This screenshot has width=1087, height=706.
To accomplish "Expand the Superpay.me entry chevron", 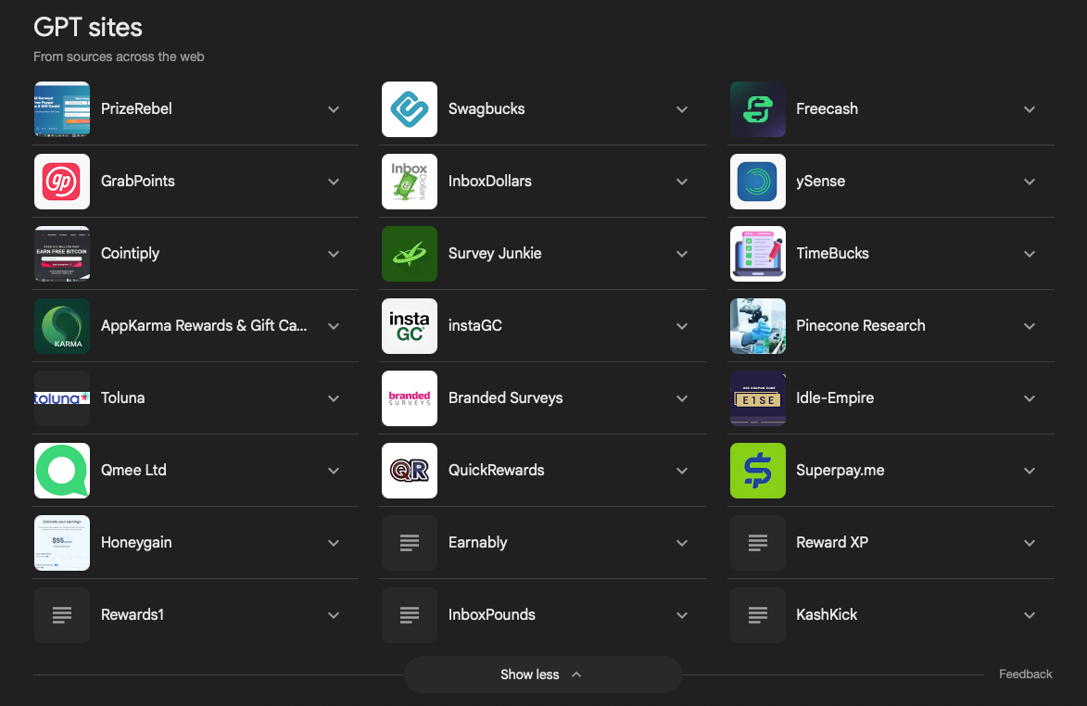I will click(x=1030, y=471).
